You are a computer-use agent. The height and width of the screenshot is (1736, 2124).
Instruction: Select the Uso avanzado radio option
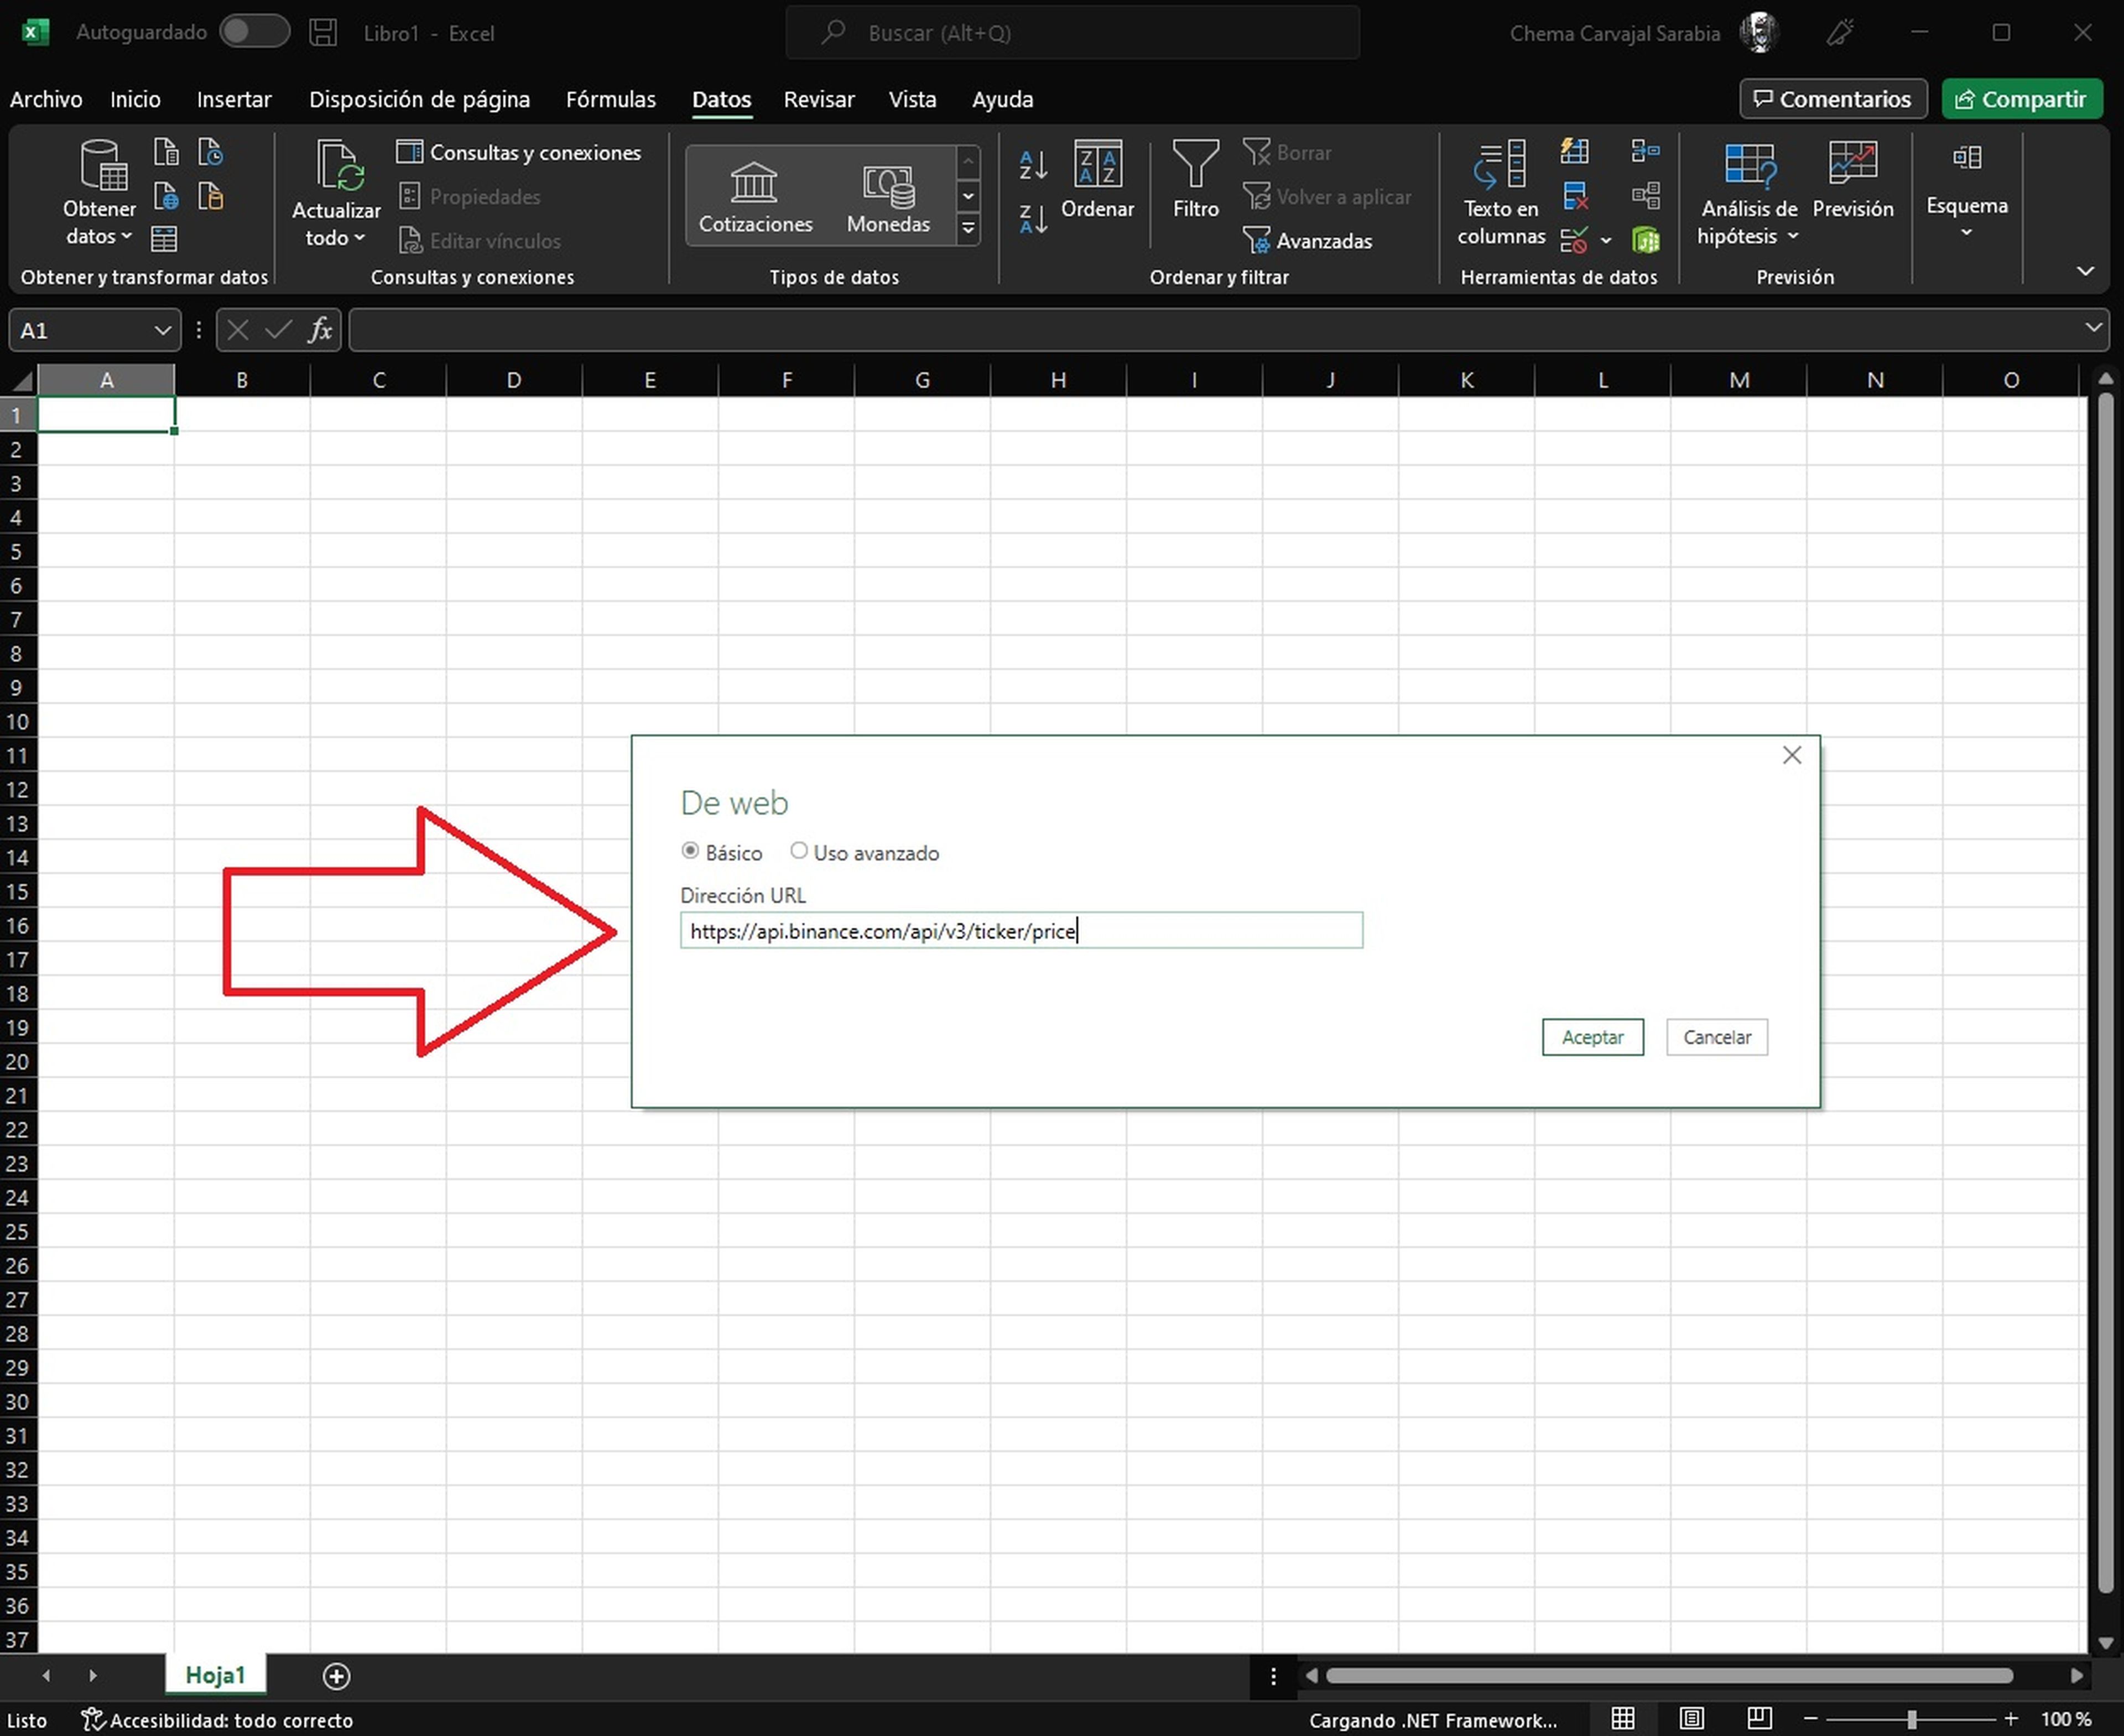798,851
